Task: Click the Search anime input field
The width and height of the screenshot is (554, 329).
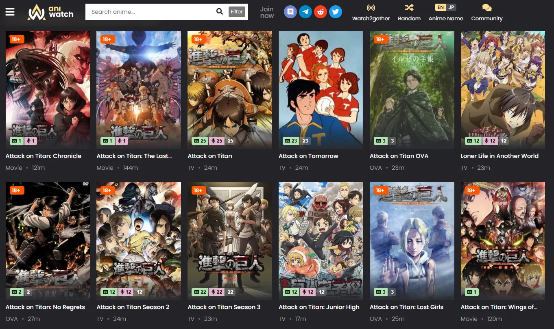Action: 150,12
